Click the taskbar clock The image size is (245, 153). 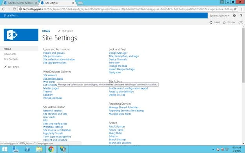pyautogui.click(x=236, y=149)
